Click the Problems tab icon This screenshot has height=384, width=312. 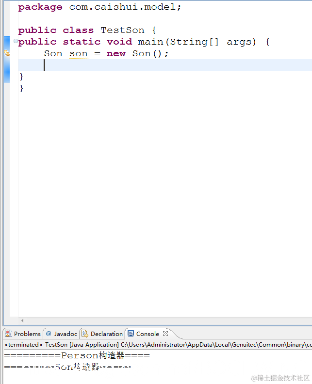click(x=8, y=334)
